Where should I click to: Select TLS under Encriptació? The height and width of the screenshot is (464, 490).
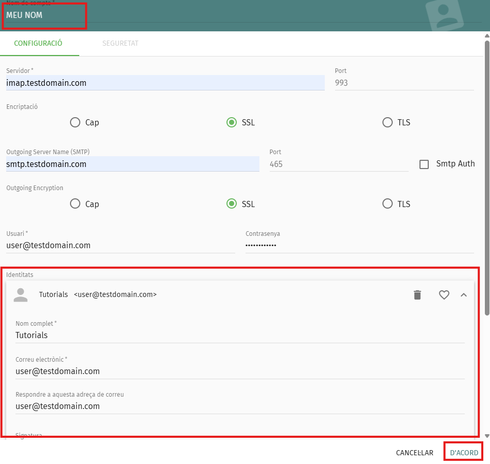(388, 122)
